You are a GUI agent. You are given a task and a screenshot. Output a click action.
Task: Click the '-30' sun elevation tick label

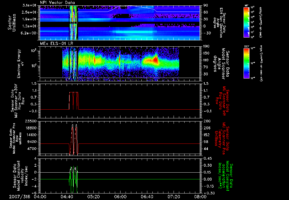(207, 33)
